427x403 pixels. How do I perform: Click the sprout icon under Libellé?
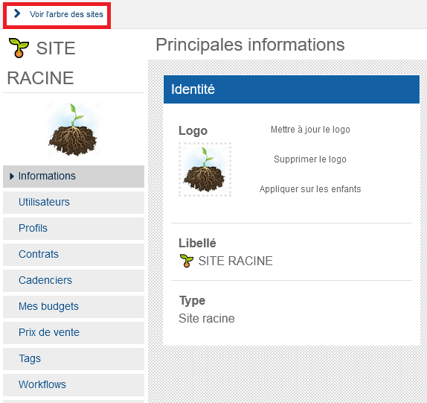[x=187, y=261]
